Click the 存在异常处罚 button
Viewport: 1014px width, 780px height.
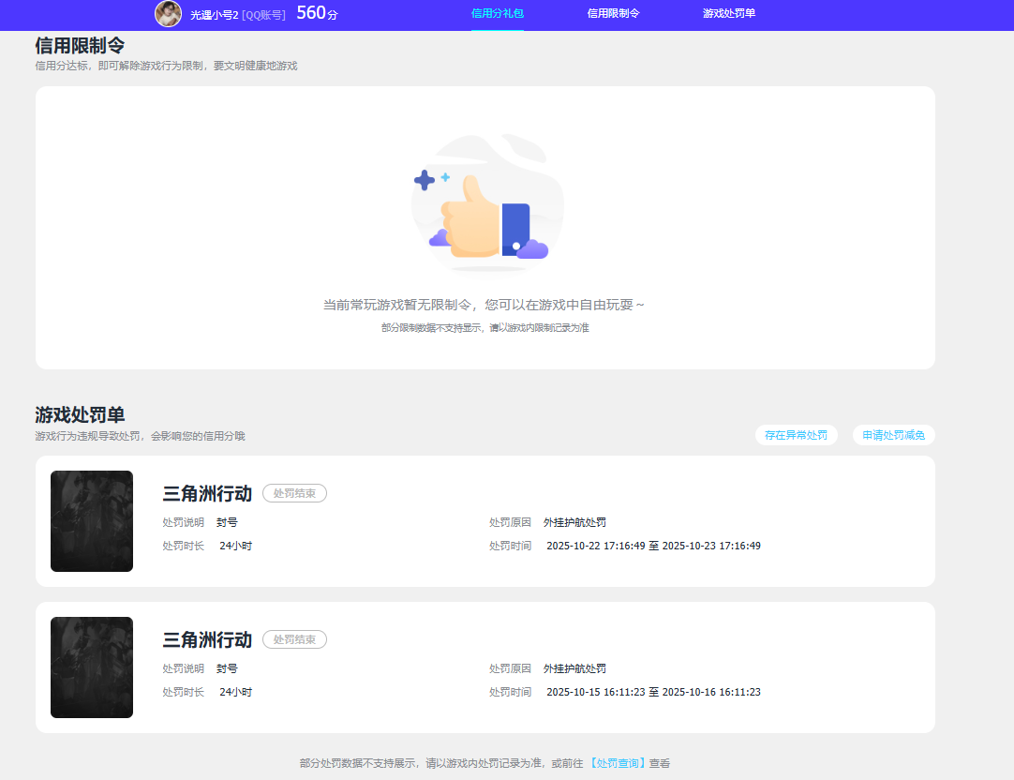click(797, 435)
